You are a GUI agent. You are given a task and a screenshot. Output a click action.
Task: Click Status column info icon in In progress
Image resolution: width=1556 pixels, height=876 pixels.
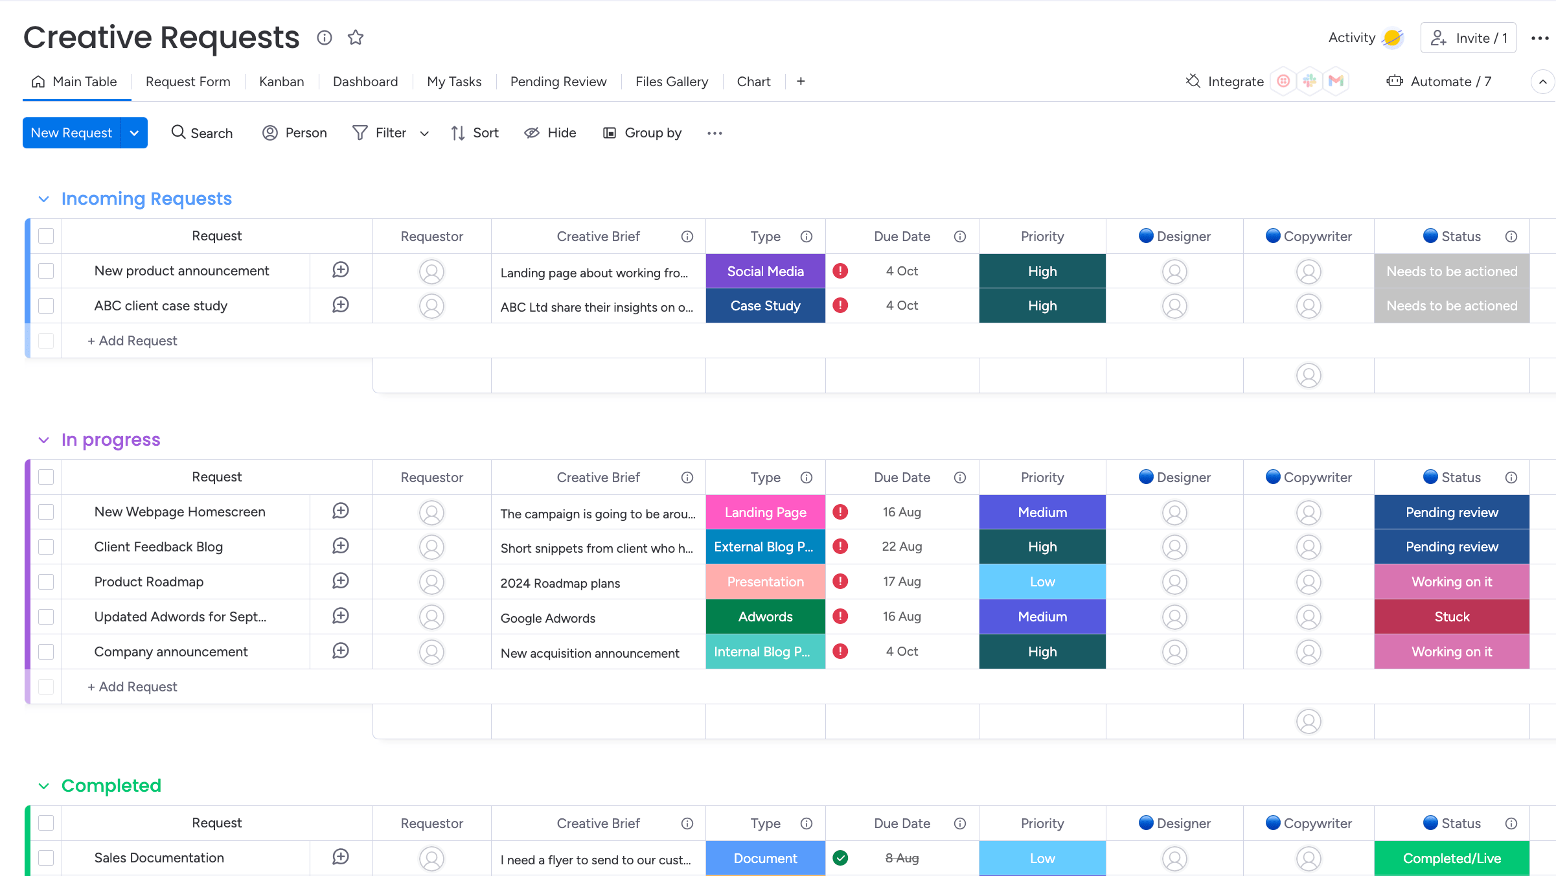[1511, 478]
